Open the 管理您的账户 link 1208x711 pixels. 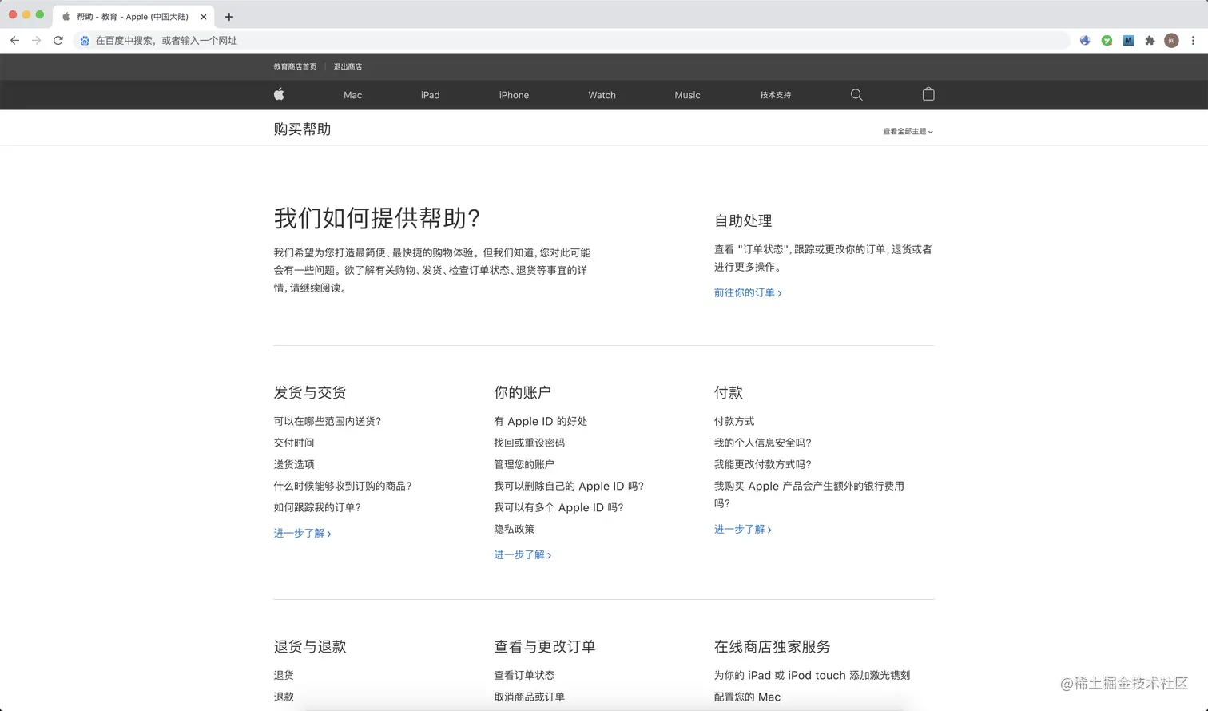(524, 465)
